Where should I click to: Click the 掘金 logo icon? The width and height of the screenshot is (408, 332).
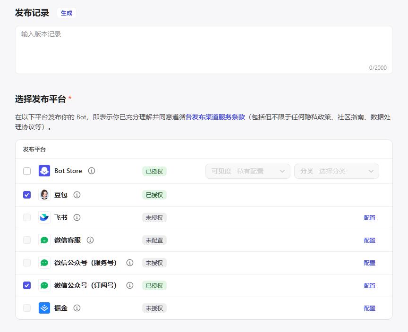tap(44, 308)
